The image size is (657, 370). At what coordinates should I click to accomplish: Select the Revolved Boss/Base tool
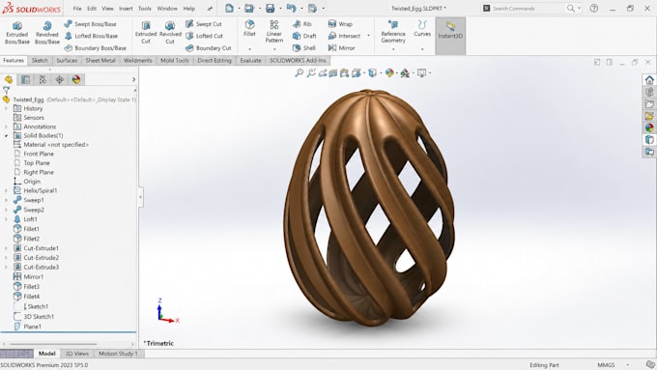tap(47, 33)
